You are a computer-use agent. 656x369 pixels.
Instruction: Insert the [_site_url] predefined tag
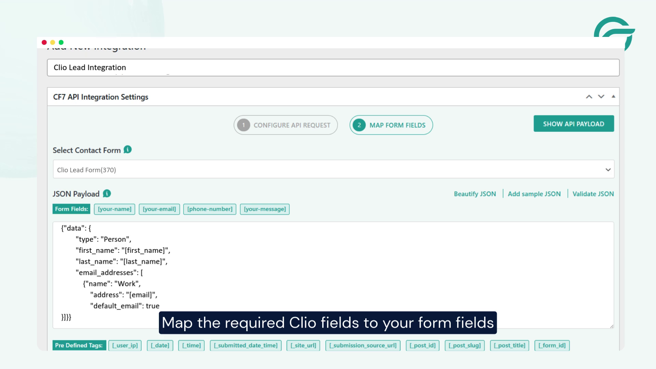pos(303,345)
